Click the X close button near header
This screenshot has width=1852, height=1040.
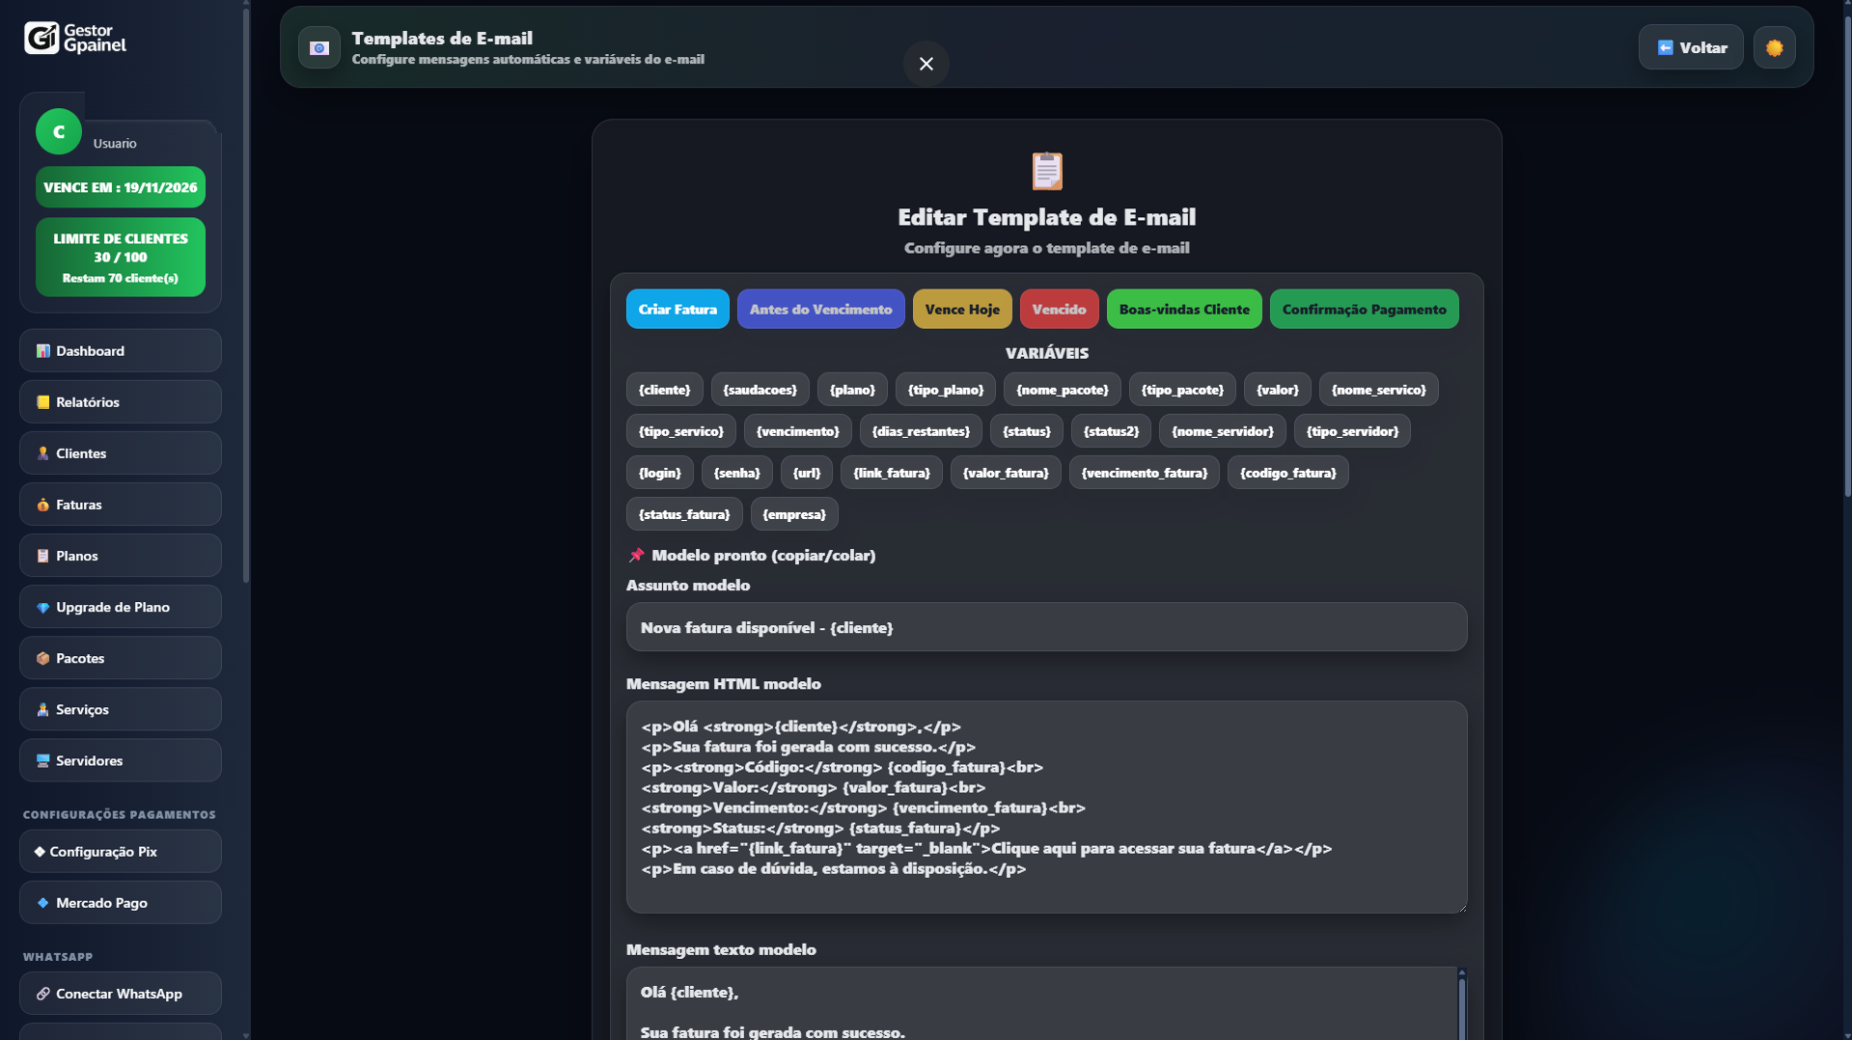(926, 64)
